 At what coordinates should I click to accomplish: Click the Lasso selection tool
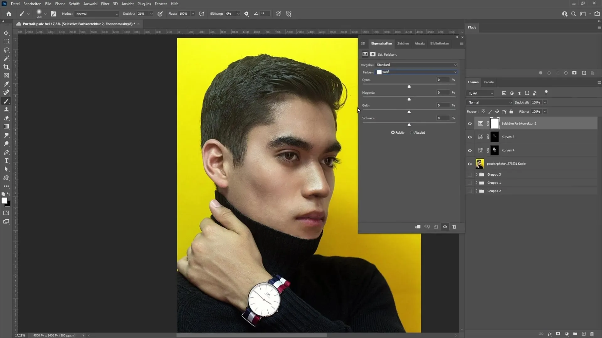coord(6,49)
